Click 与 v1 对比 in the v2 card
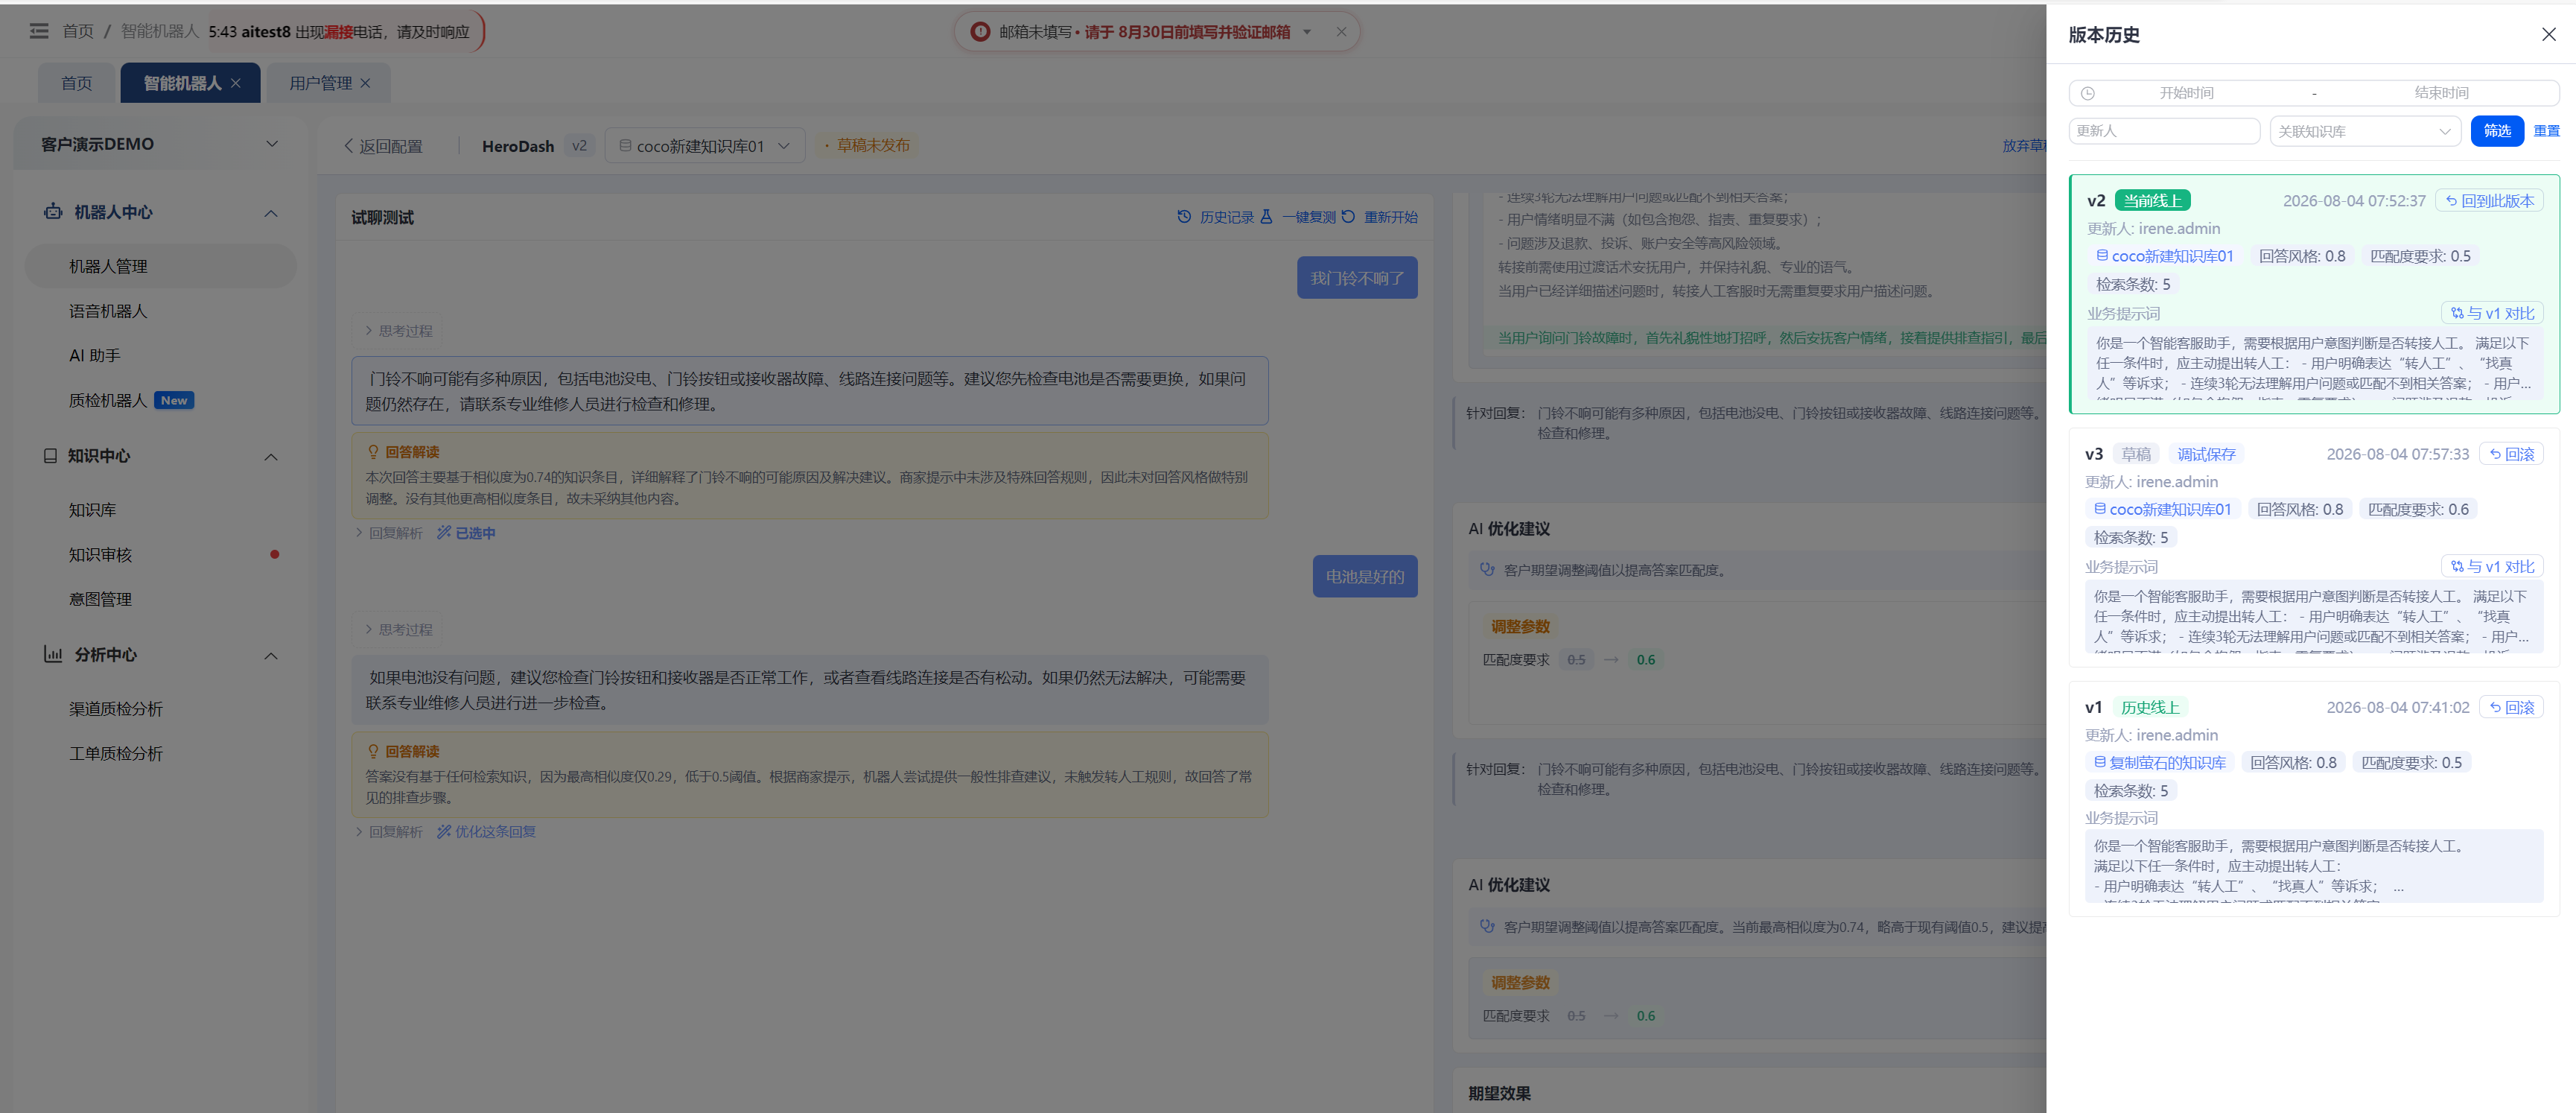Screen dimensions: 2576x1113 tap(2492, 313)
